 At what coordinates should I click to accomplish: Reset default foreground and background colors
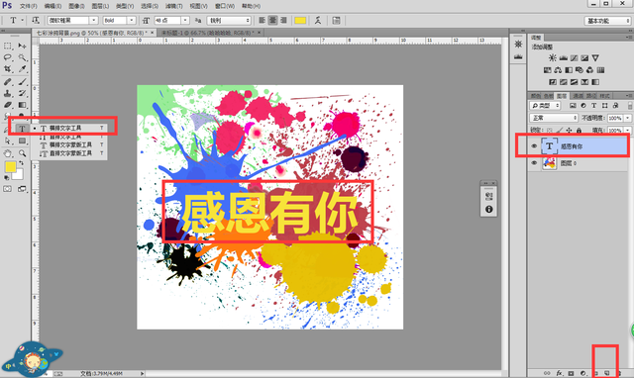(x=7, y=178)
